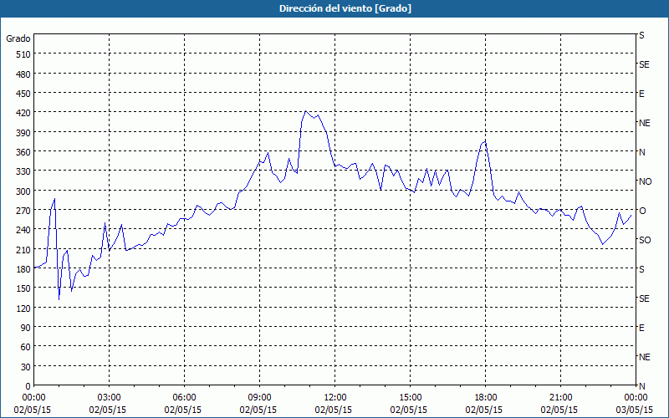Click the blue line's lowest dip near 01:00
The width and height of the screenshot is (669, 418).
59,299
